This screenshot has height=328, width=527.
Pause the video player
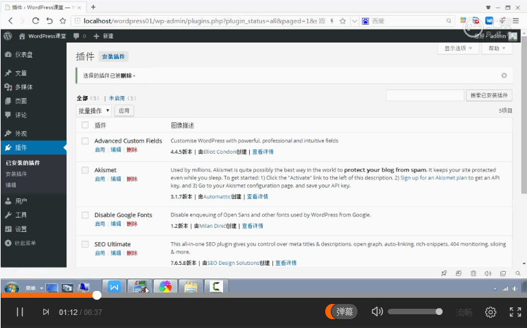click(x=20, y=312)
